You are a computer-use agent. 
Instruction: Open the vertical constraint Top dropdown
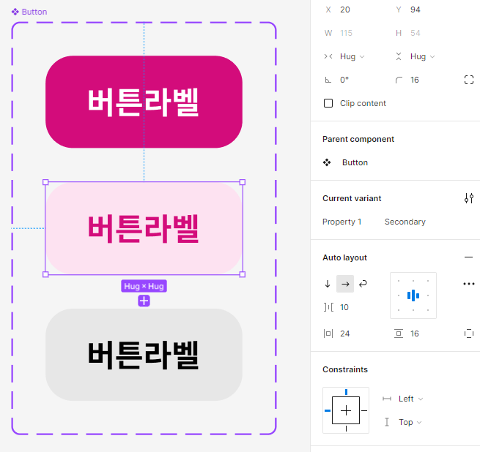(410, 422)
